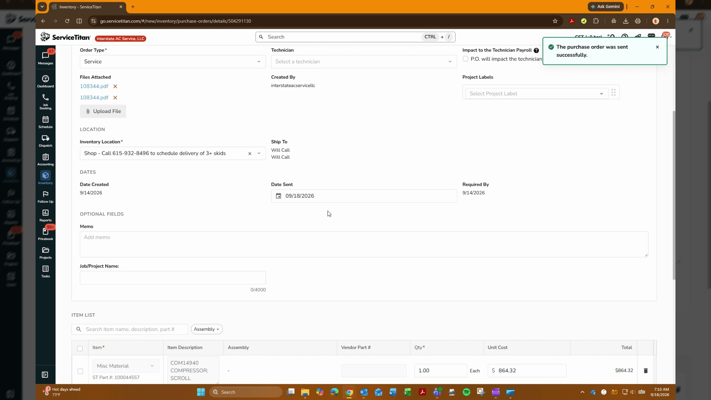The width and height of the screenshot is (711, 400).
Task: Open the Assembly filter dropdown
Action: point(207,329)
